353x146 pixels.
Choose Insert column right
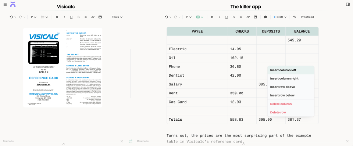tap(290, 79)
